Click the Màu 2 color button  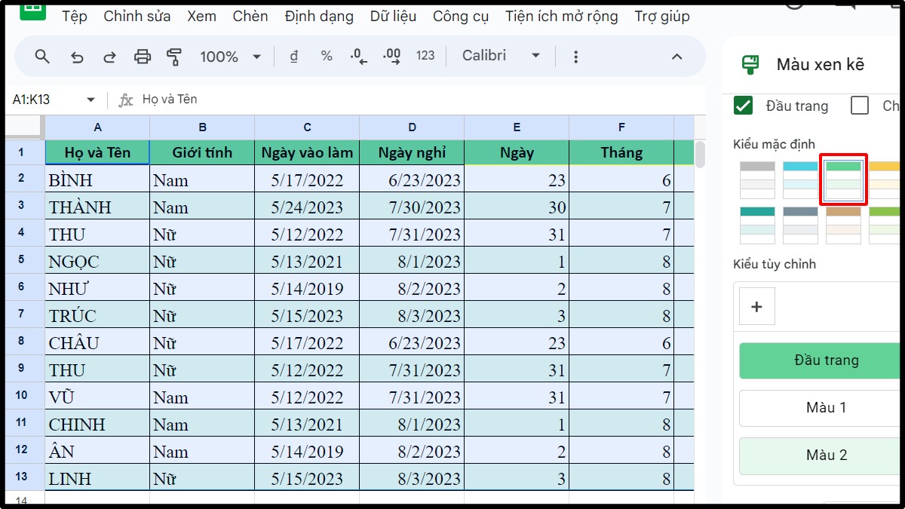[x=826, y=455]
